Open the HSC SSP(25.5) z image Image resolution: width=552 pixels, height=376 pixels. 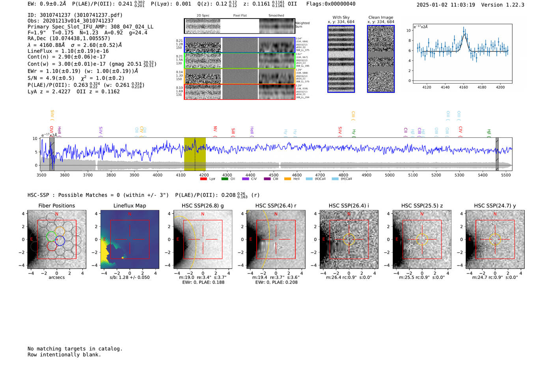422,239
